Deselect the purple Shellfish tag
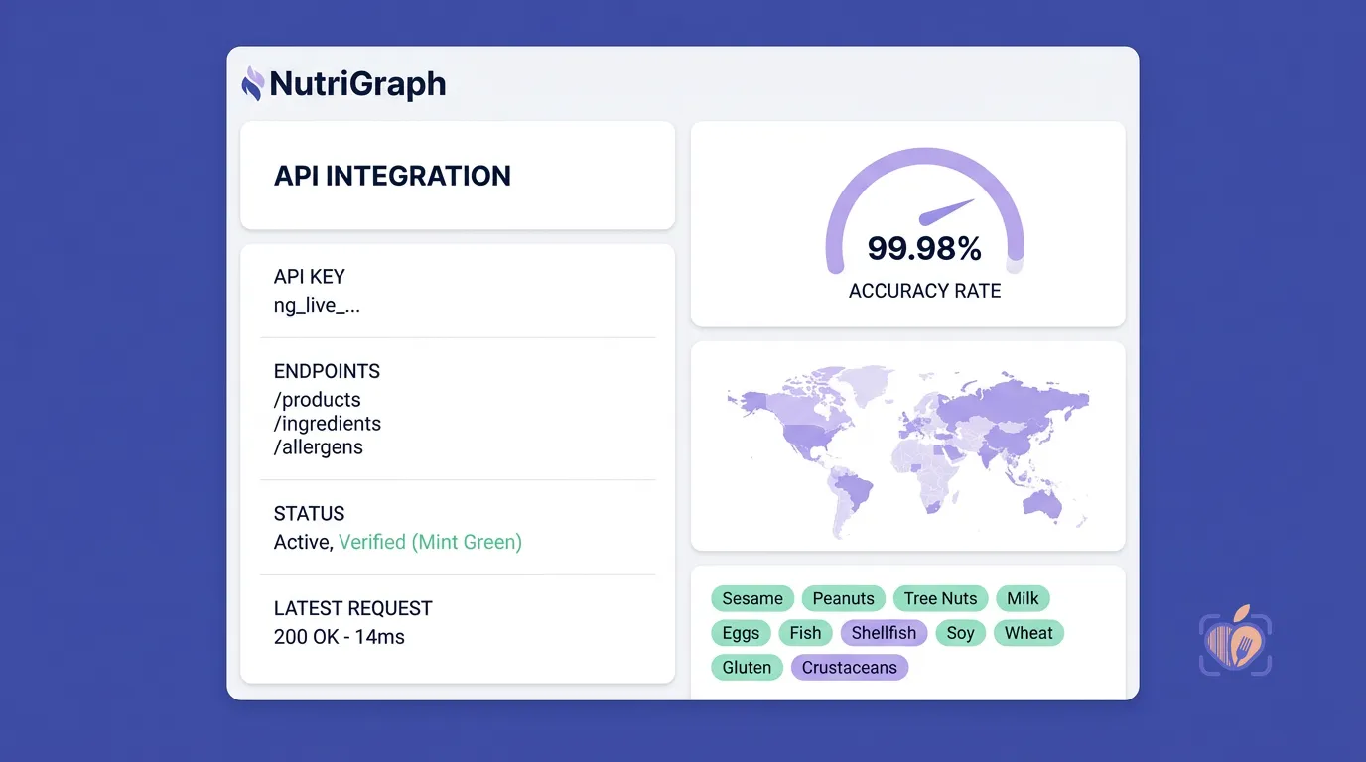The width and height of the screenshot is (1366, 762). tap(884, 633)
